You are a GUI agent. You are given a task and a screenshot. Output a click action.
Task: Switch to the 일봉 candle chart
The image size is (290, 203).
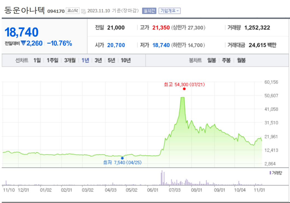pyautogui.click(x=211, y=60)
